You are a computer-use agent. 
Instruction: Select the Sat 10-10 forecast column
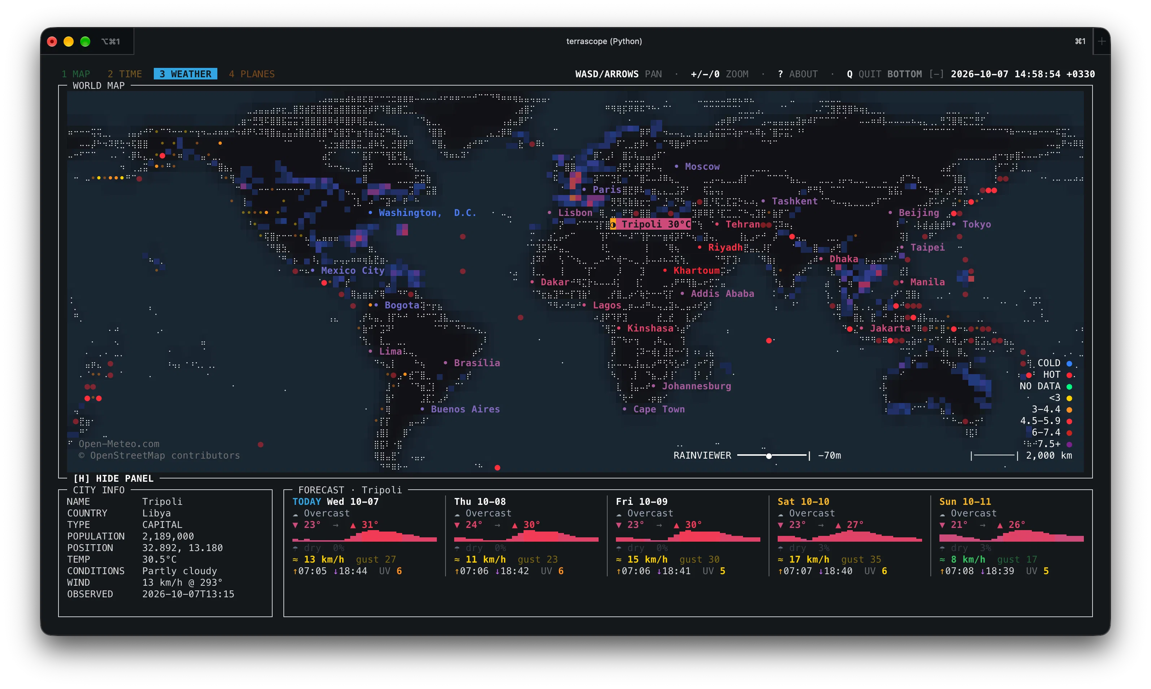click(849, 536)
